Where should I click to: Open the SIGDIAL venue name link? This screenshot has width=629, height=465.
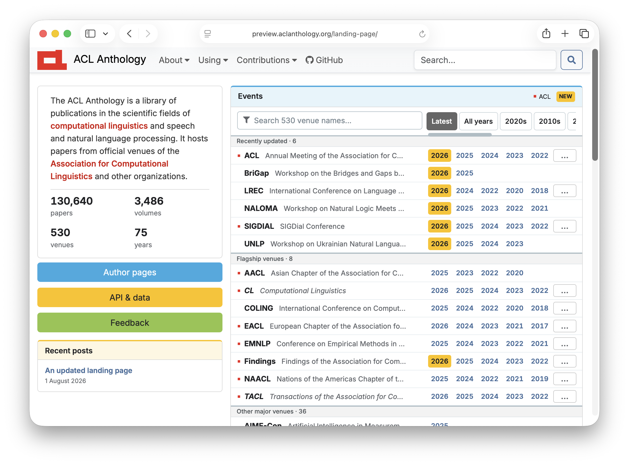coord(259,226)
